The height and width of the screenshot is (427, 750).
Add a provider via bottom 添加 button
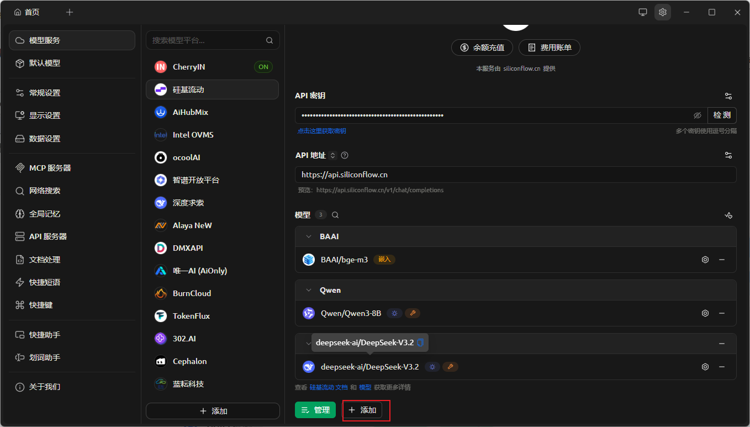click(x=213, y=411)
